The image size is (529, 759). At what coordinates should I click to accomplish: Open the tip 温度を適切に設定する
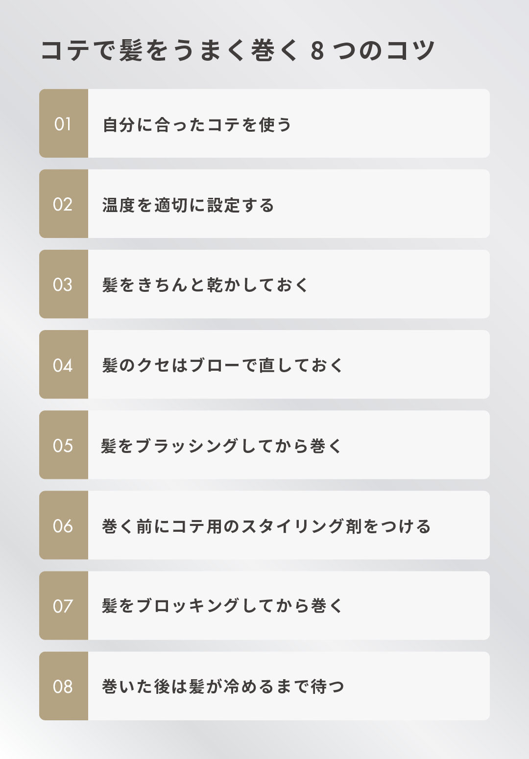[x=188, y=205]
